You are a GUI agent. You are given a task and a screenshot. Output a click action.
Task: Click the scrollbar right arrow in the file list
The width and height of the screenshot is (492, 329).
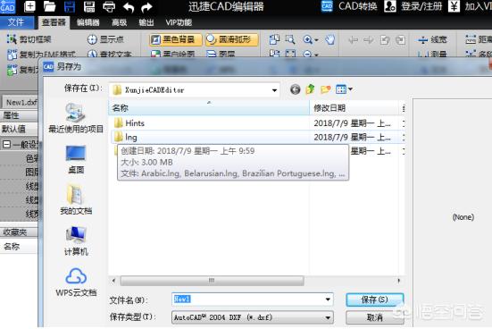tap(399, 281)
